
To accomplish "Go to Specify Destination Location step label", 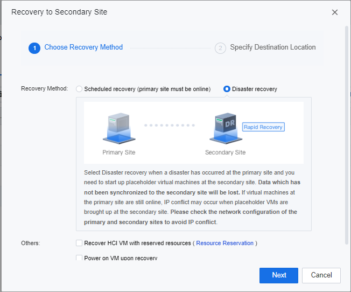I will [x=272, y=47].
